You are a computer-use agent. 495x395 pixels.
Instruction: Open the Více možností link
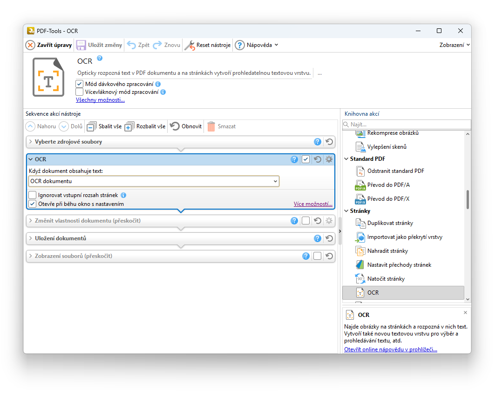point(313,204)
